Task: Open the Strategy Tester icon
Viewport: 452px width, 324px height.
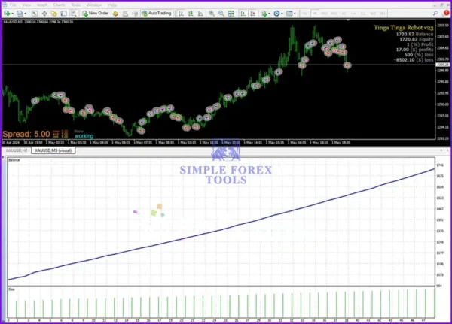Action: coord(74,14)
